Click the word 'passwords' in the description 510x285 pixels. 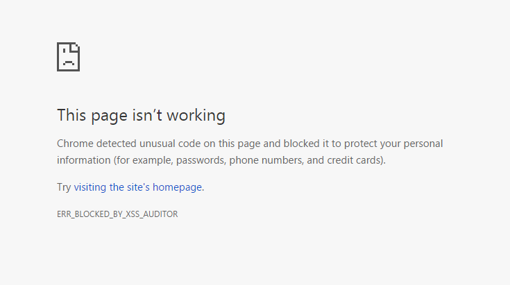coord(201,160)
